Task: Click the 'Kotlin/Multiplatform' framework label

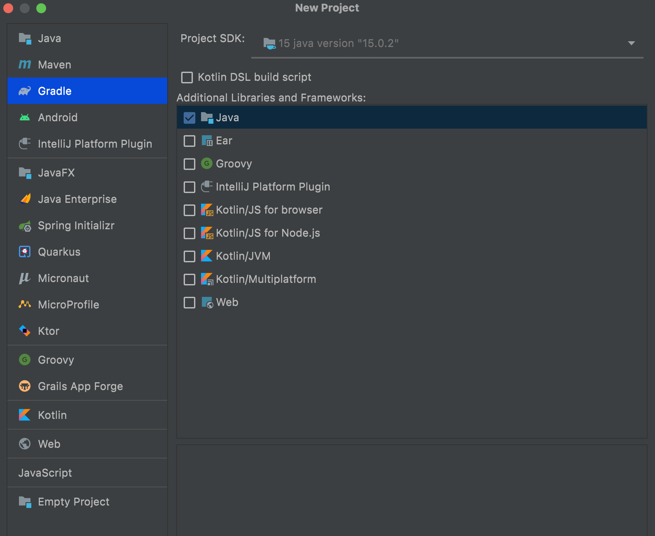Action: (266, 279)
